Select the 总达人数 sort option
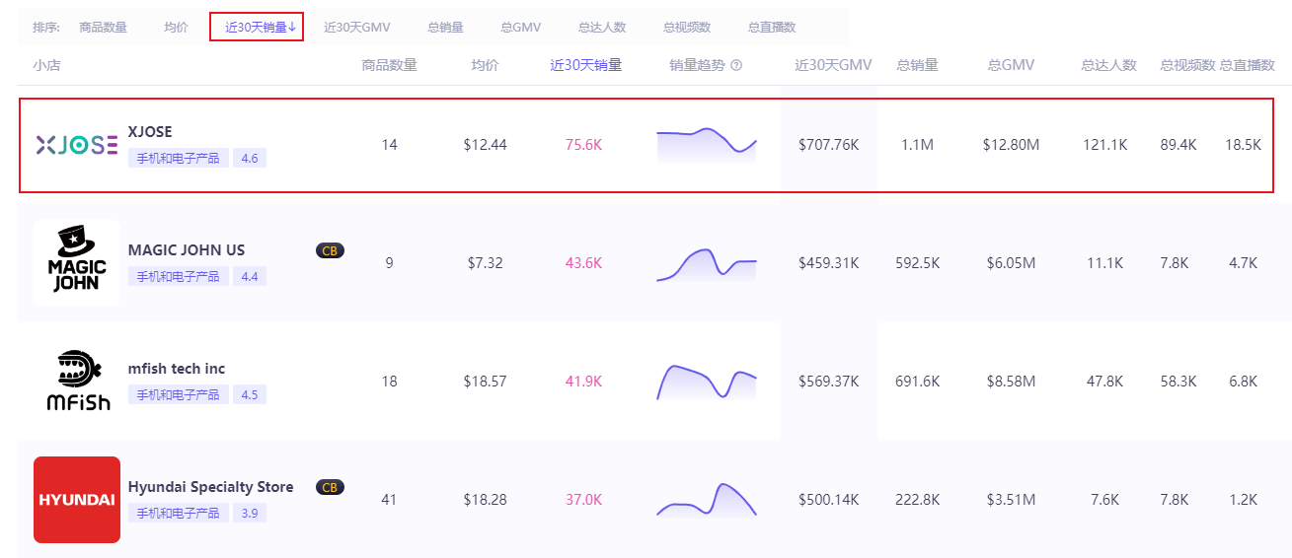 [601, 28]
